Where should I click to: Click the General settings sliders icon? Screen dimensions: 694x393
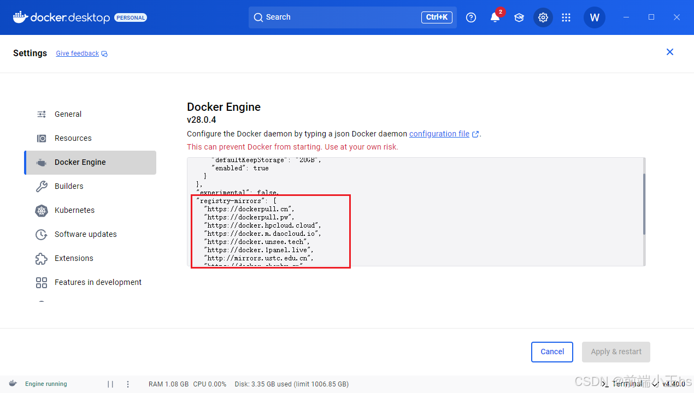click(42, 114)
